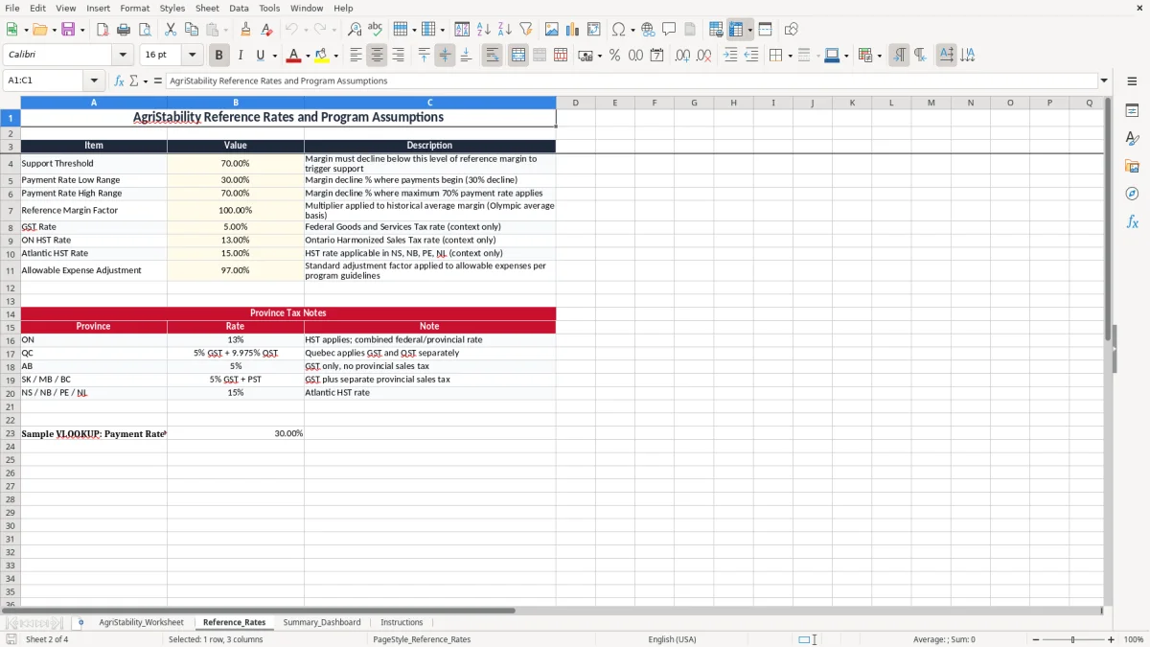Open Find & Replace via its icon

coord(355,30)
